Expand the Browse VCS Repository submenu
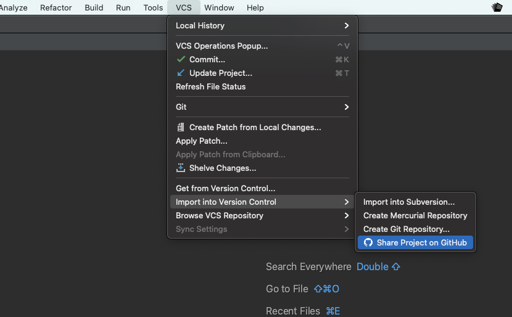512x317 pixels. coord(262,215)
